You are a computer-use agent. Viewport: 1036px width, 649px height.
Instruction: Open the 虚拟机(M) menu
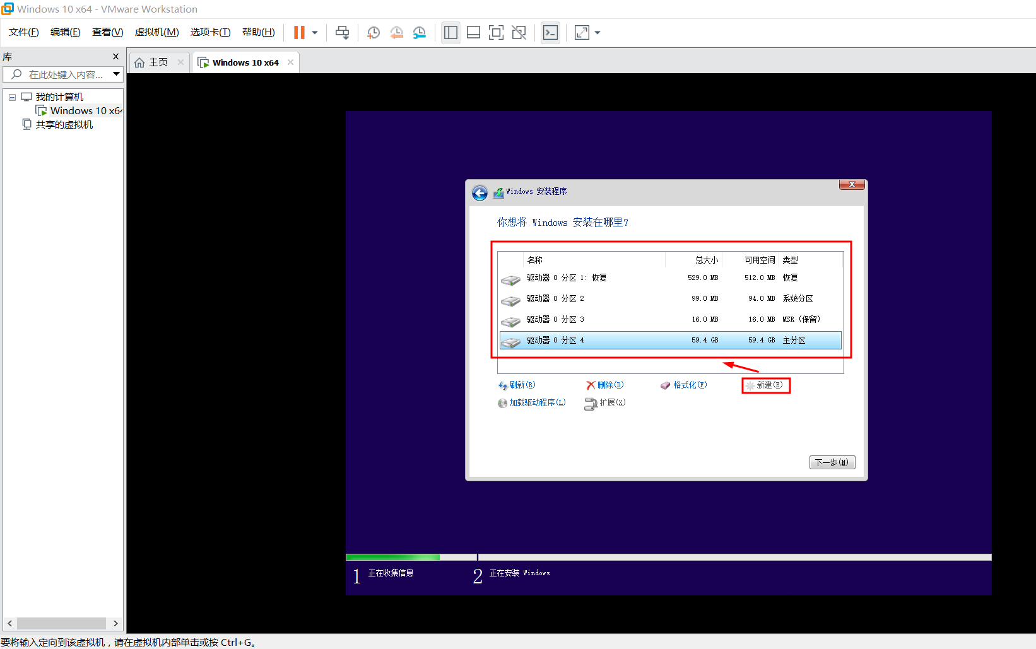(x=156, y=32)
